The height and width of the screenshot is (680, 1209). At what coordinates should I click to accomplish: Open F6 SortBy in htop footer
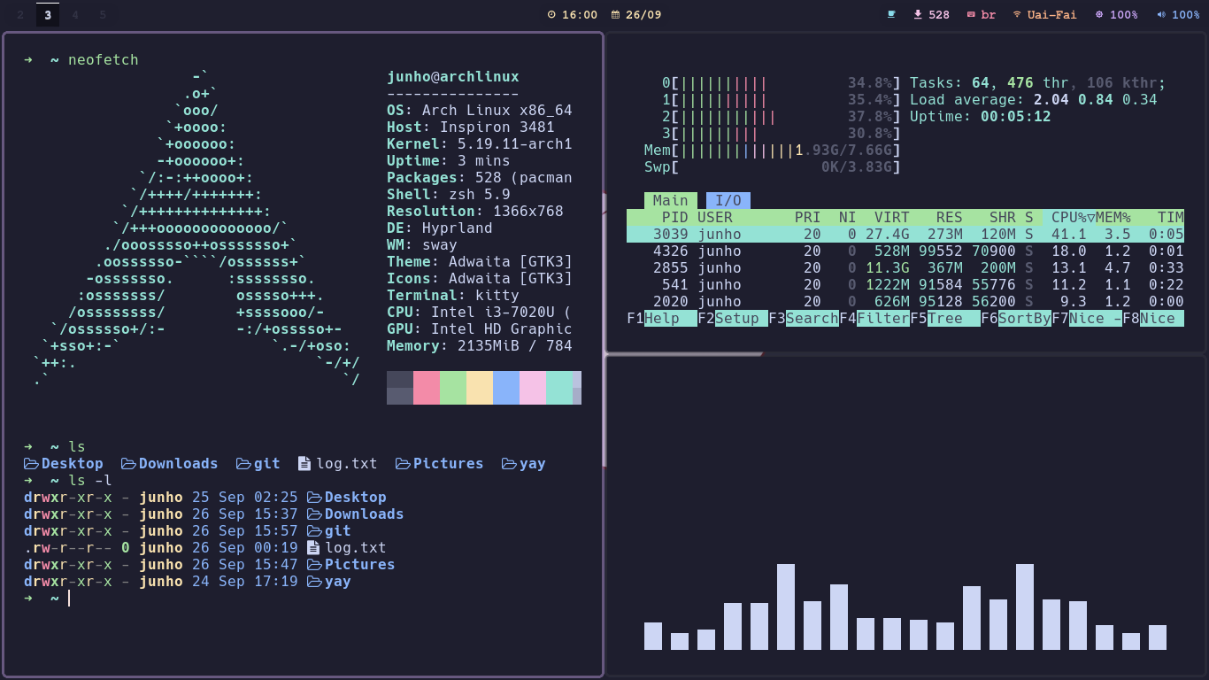[x=1016, y=318]
